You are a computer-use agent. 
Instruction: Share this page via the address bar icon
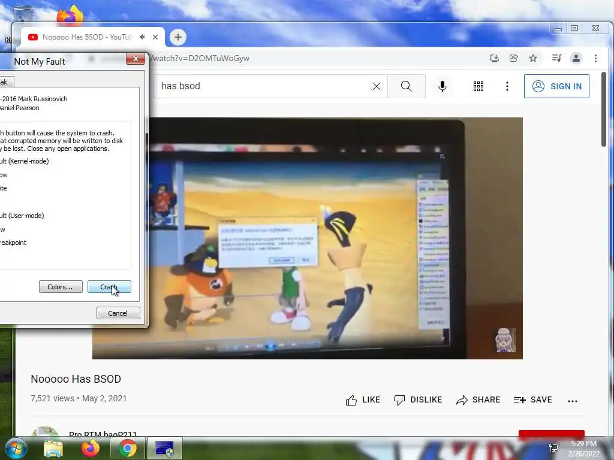point(513,58)
